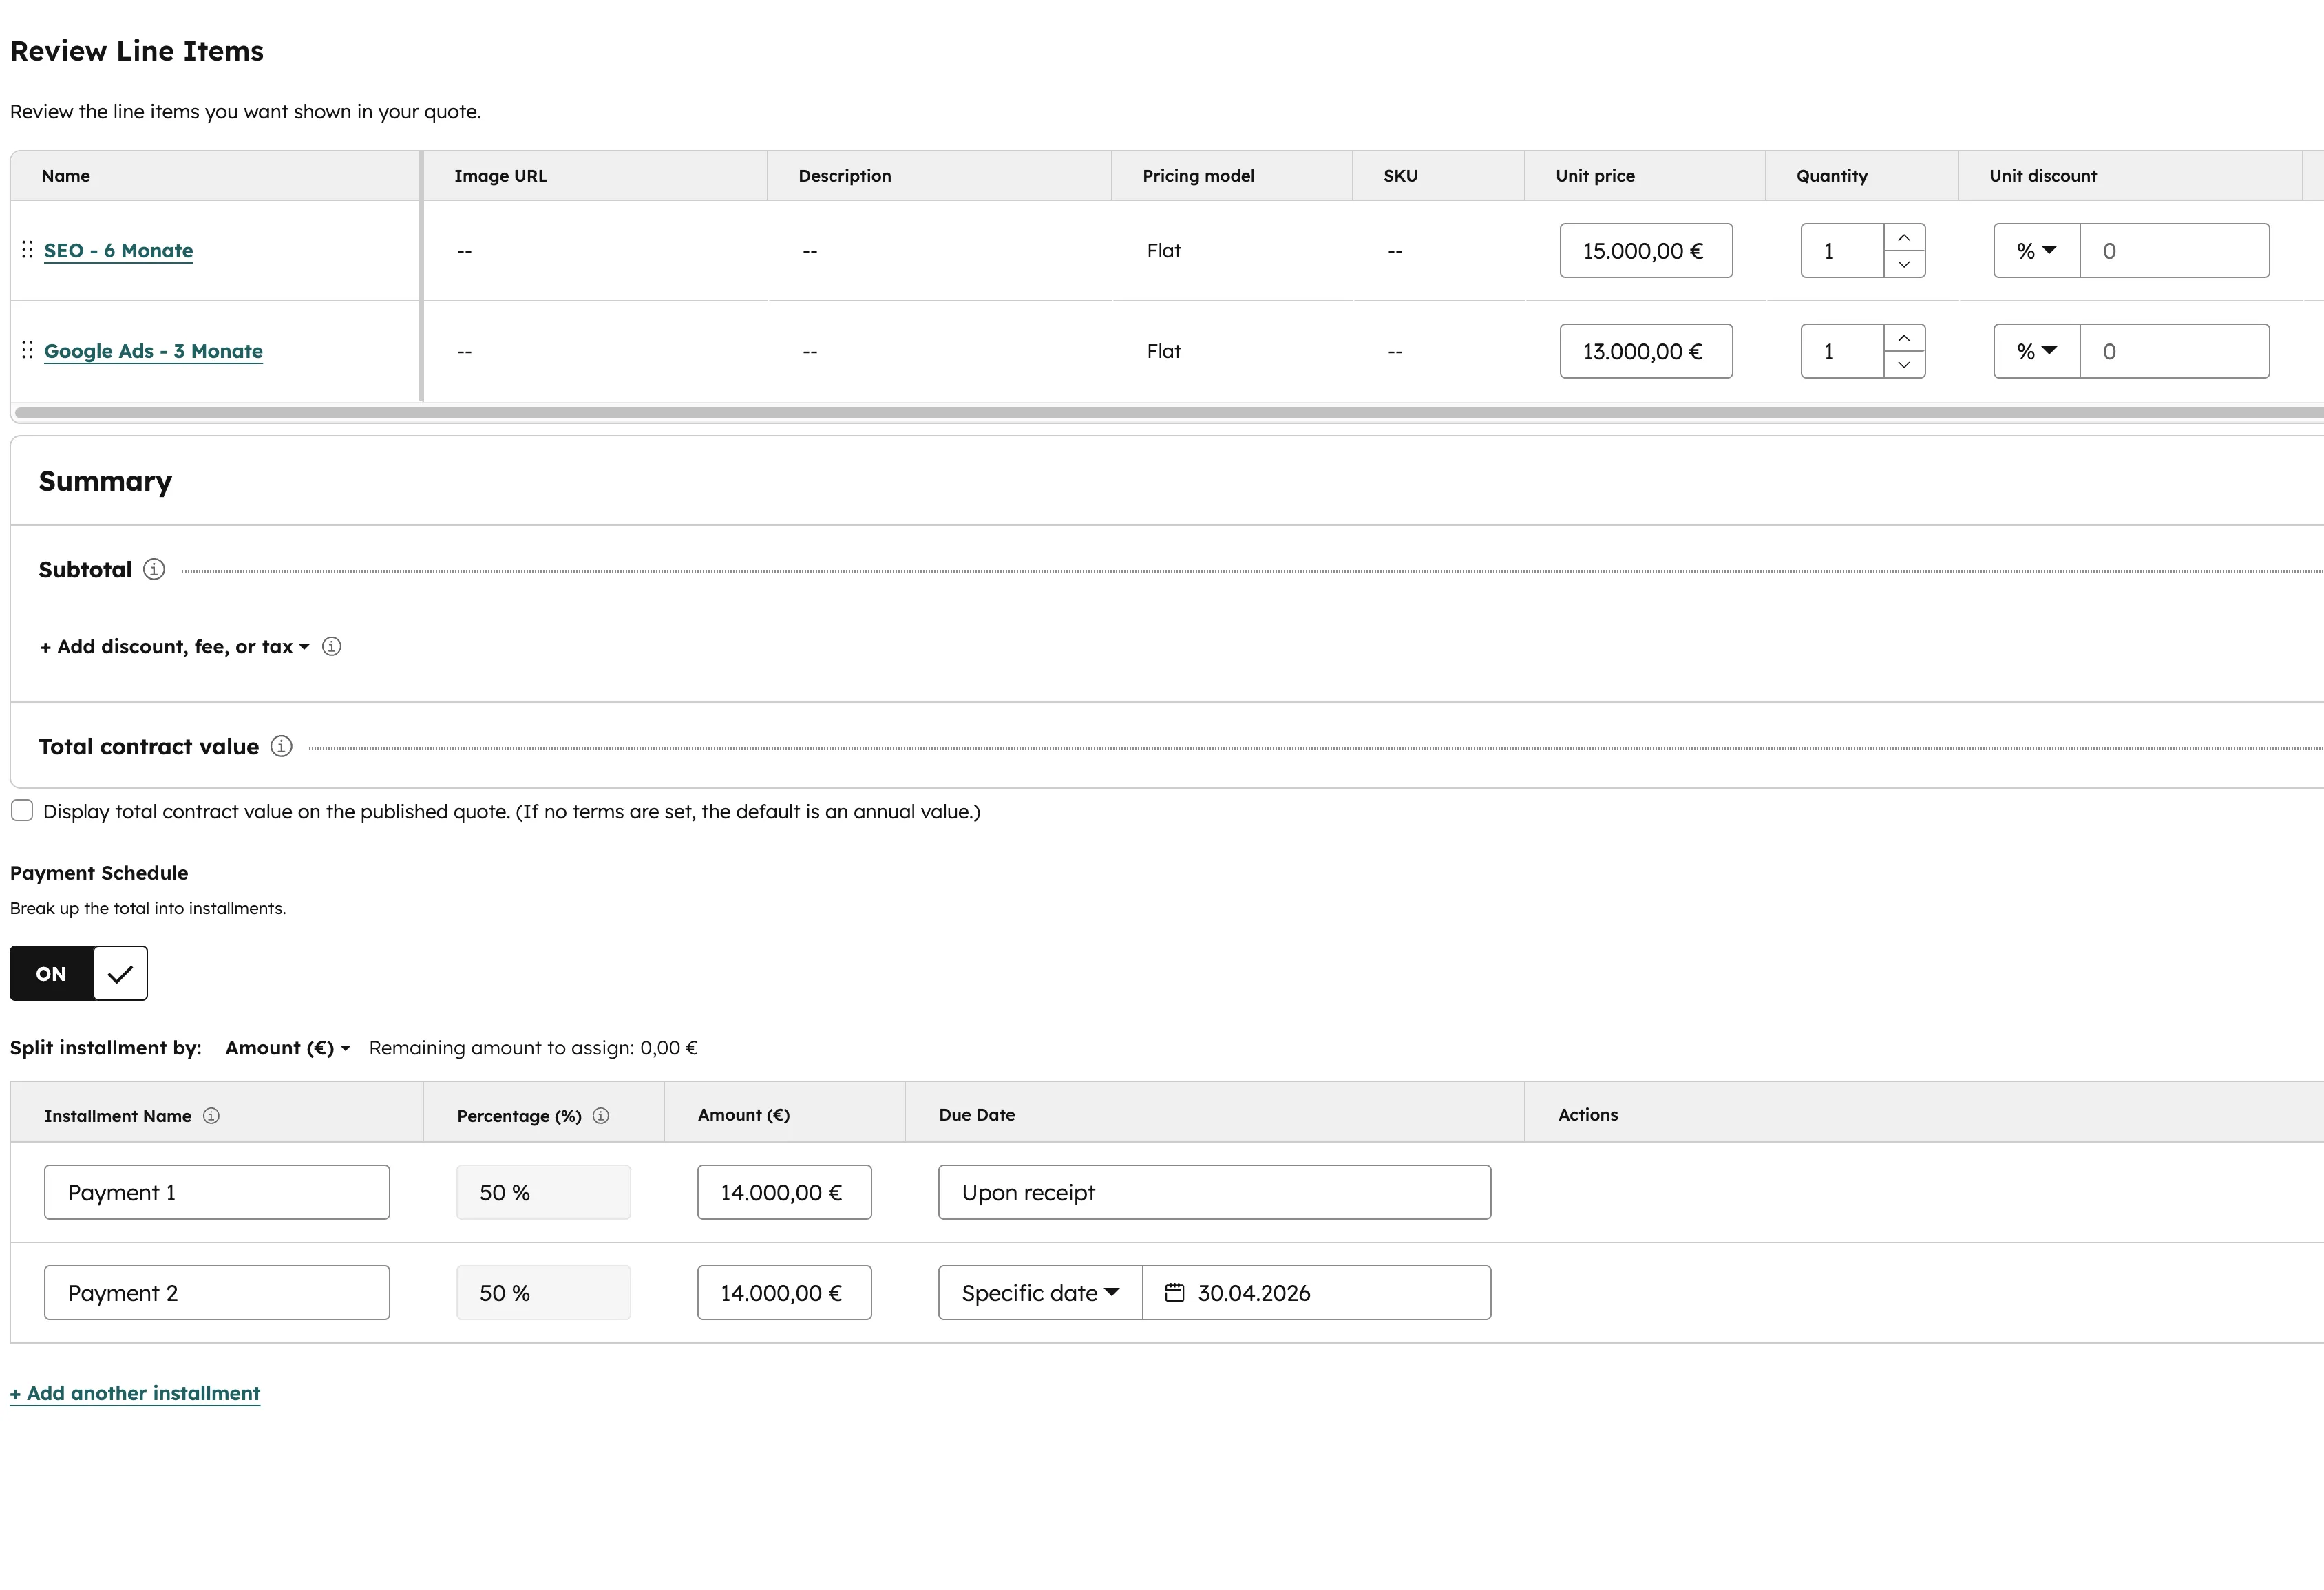Image resolution: width=2324 pixels, height=1590 pixels.
Task: Click the info icon beside Installment Name header
Action: (x=211, y=1115)
